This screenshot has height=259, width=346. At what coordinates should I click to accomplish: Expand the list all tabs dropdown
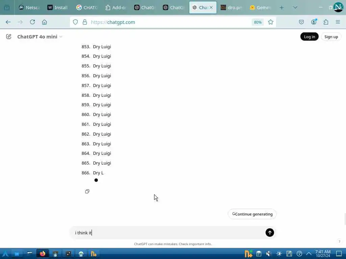click(x=295, y=8)
